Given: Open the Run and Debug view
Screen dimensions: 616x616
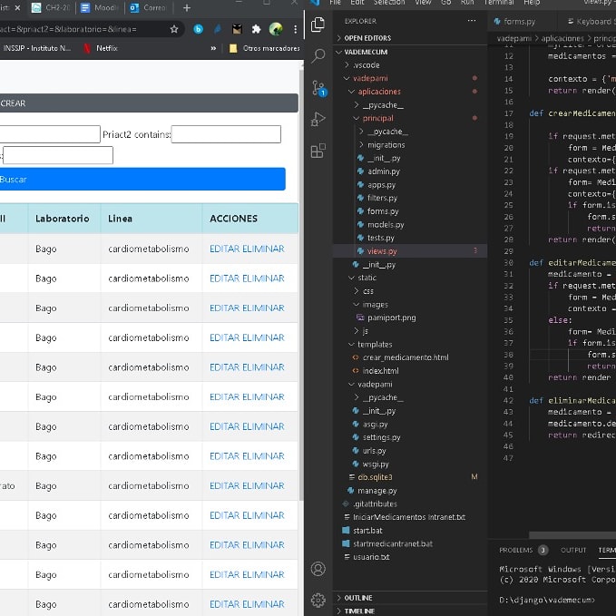Looking at the screenshot, I should pos(318,119).
